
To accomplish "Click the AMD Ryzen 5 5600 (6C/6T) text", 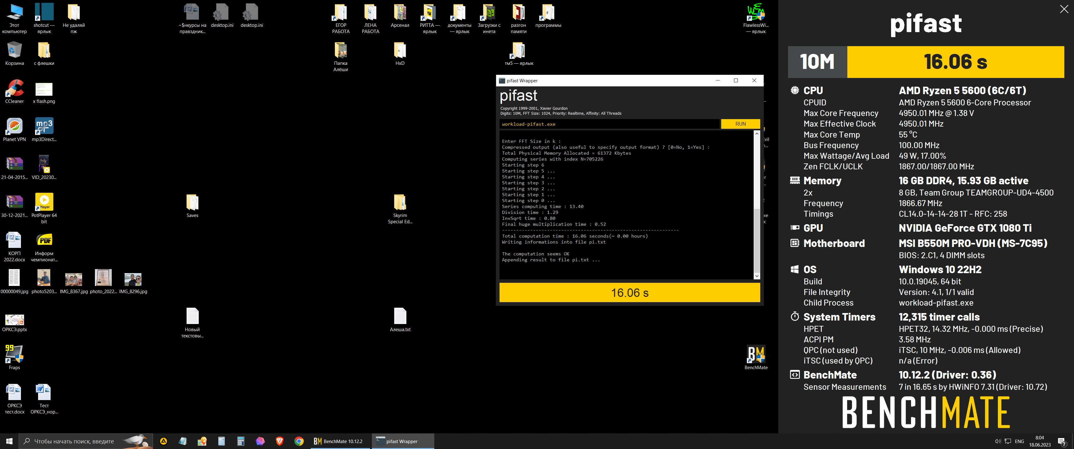I will click(x=962, y=90).
